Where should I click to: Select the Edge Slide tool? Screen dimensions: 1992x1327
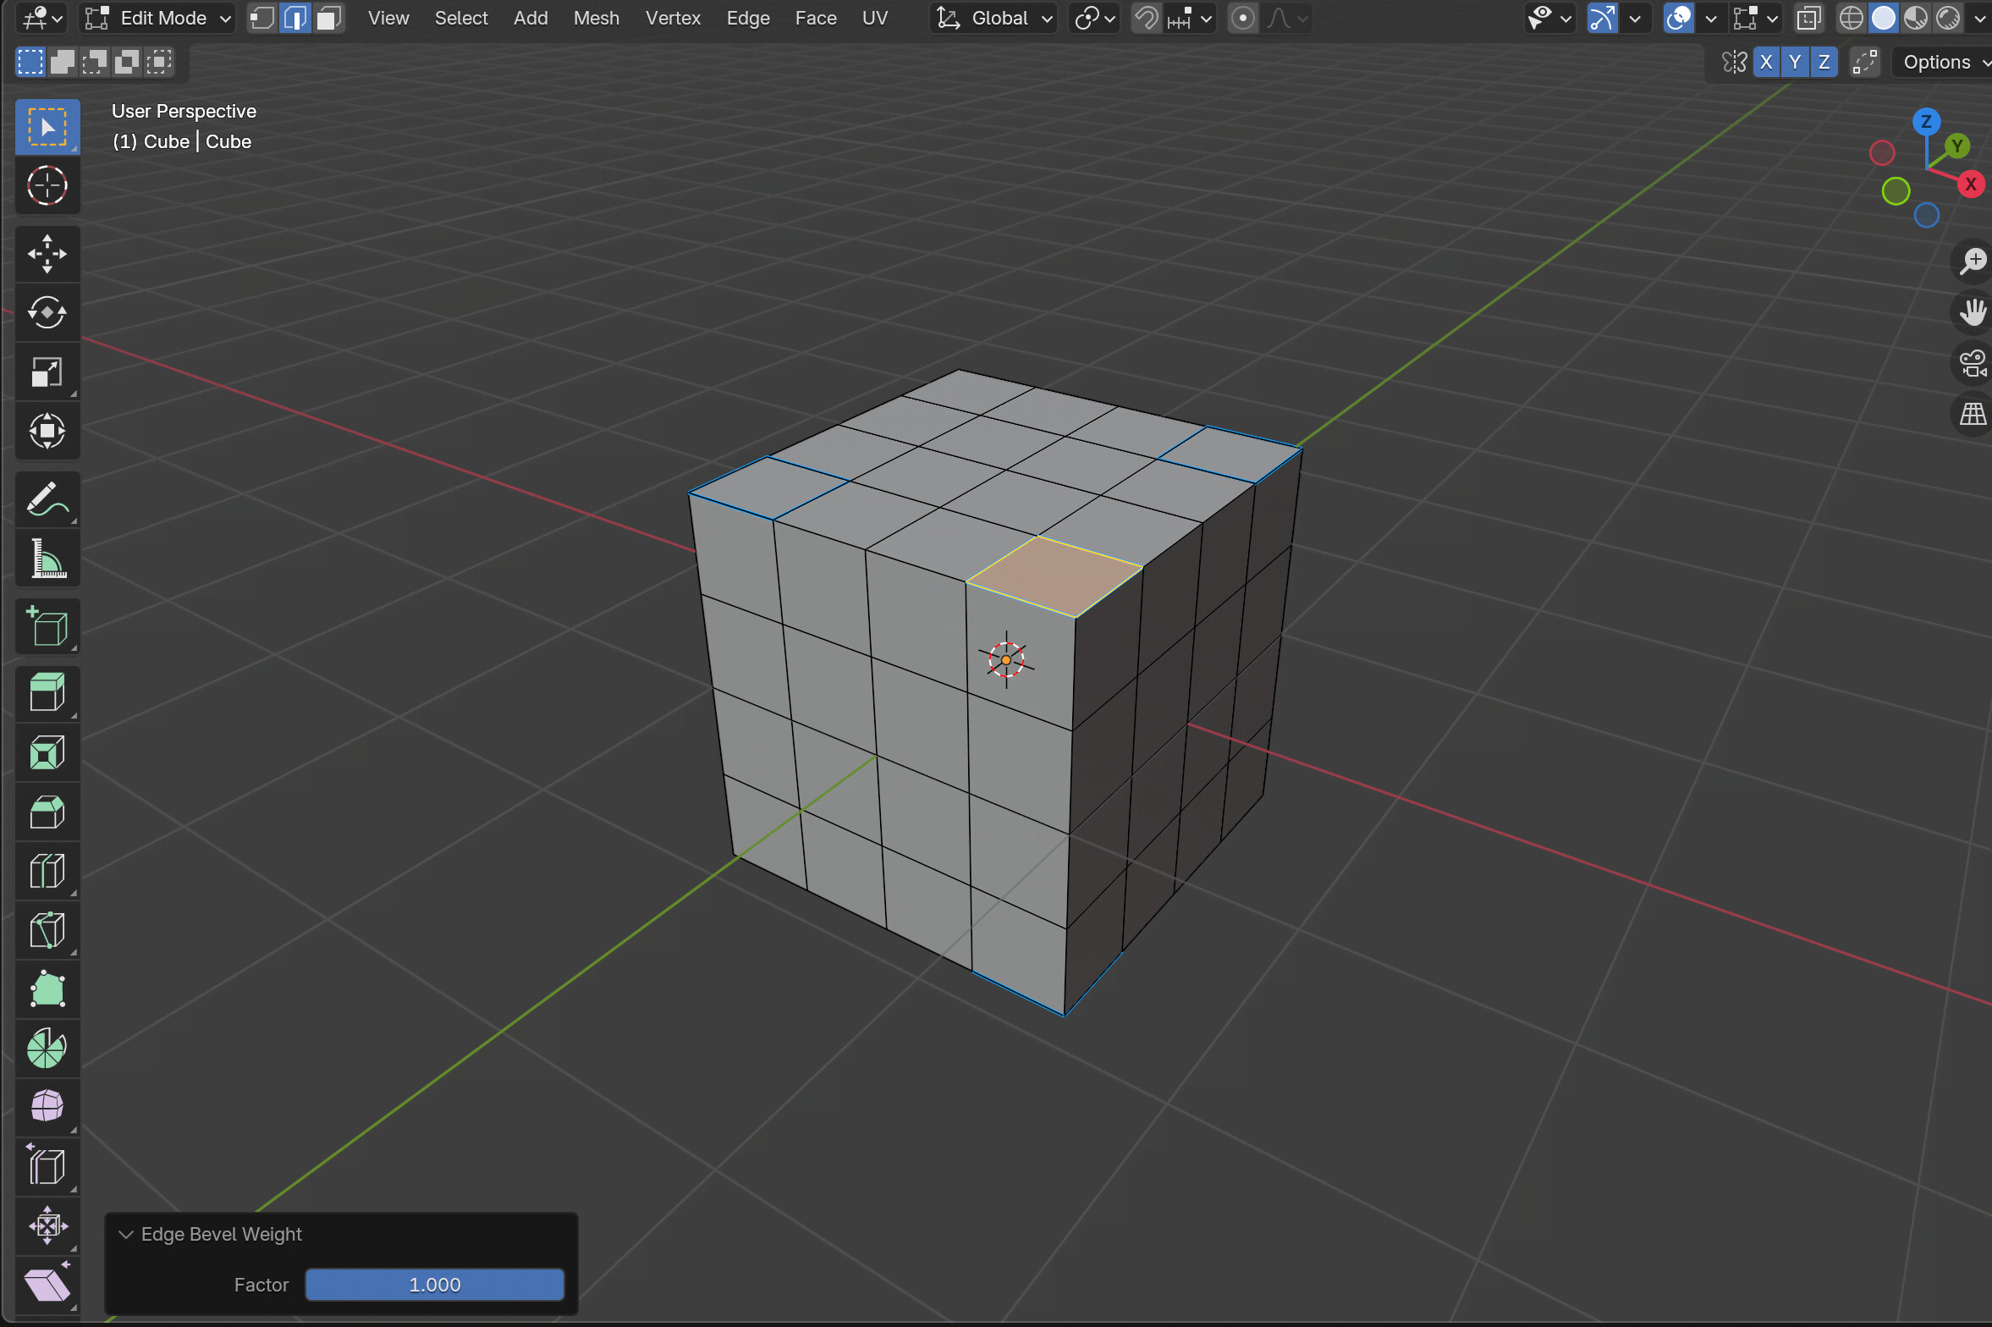coord(47,1166)
